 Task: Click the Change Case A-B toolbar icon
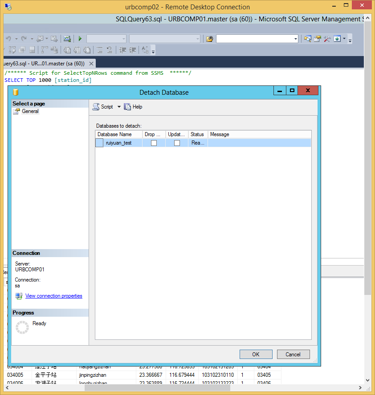click(145, 50)
